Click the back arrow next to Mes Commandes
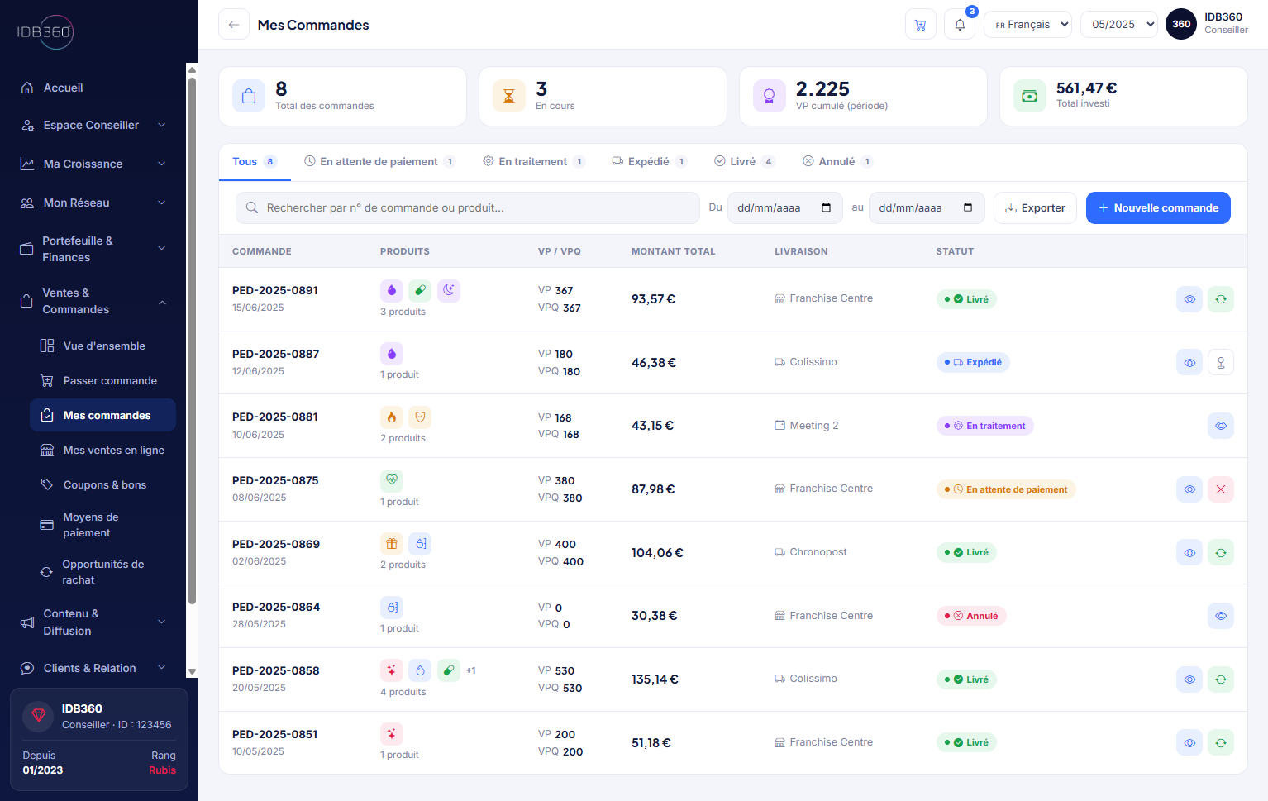The image size is (1268, 801). tap(234, 25)
